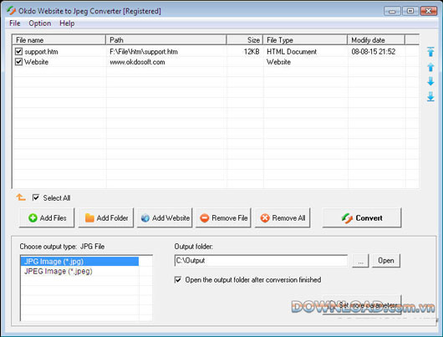
Task: Select JPG Image (*.jpg) output type
Action: tap(79, 261)
